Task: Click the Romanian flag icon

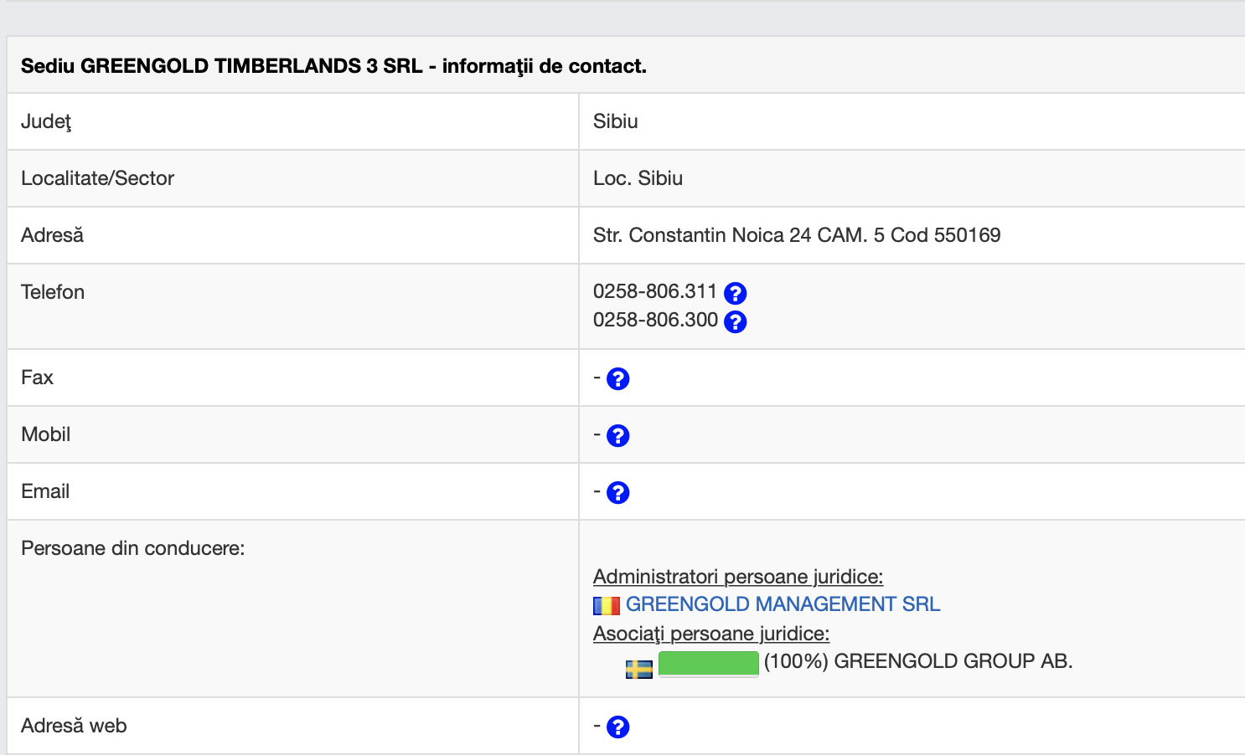Action: point(607,605)
